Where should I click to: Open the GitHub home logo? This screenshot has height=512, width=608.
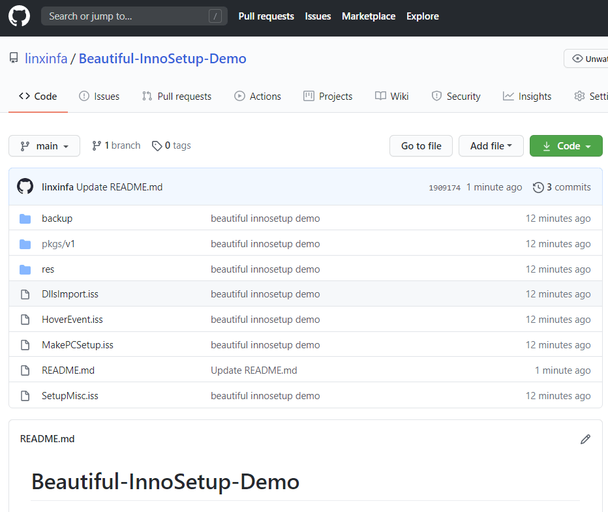tap(18, 16)
